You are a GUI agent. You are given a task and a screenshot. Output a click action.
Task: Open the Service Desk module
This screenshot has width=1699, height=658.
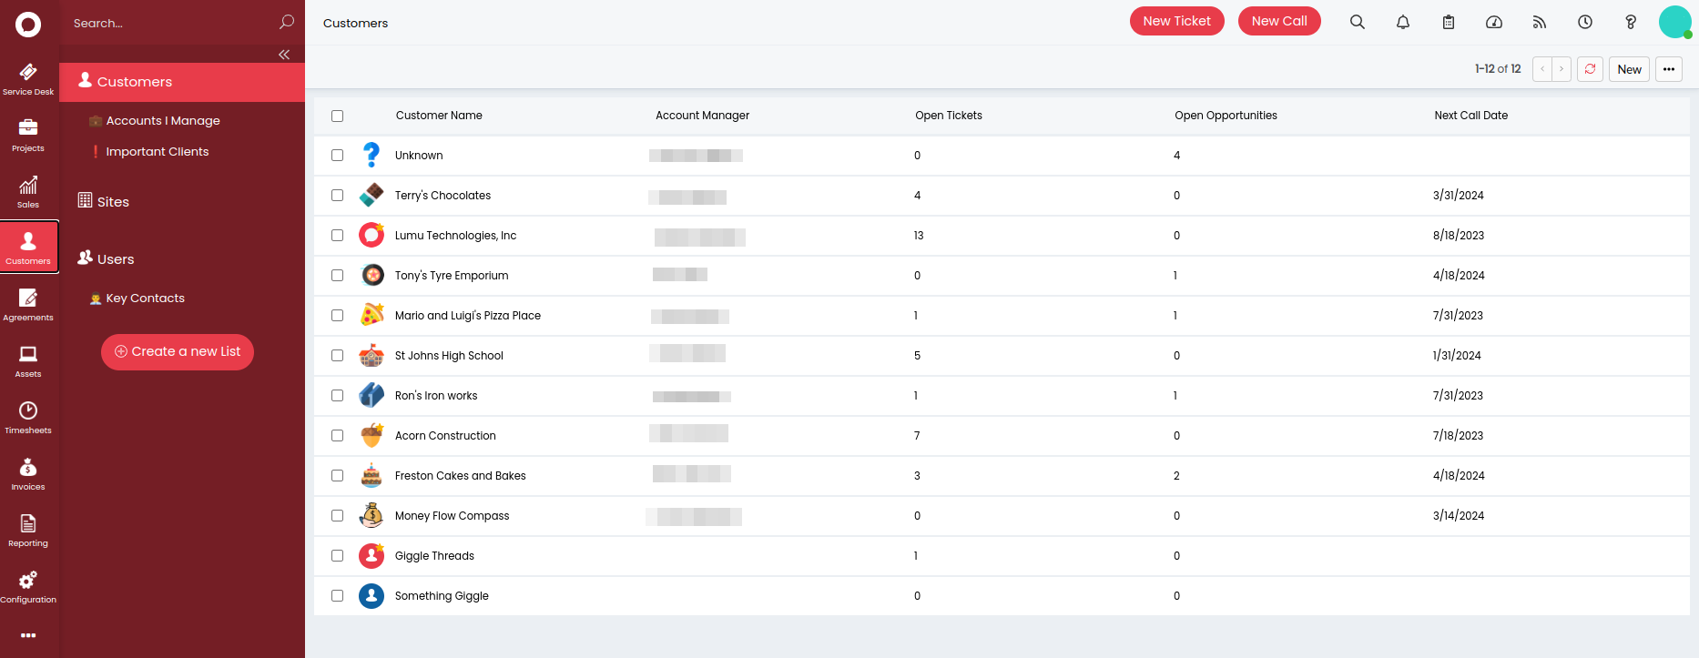28,79
